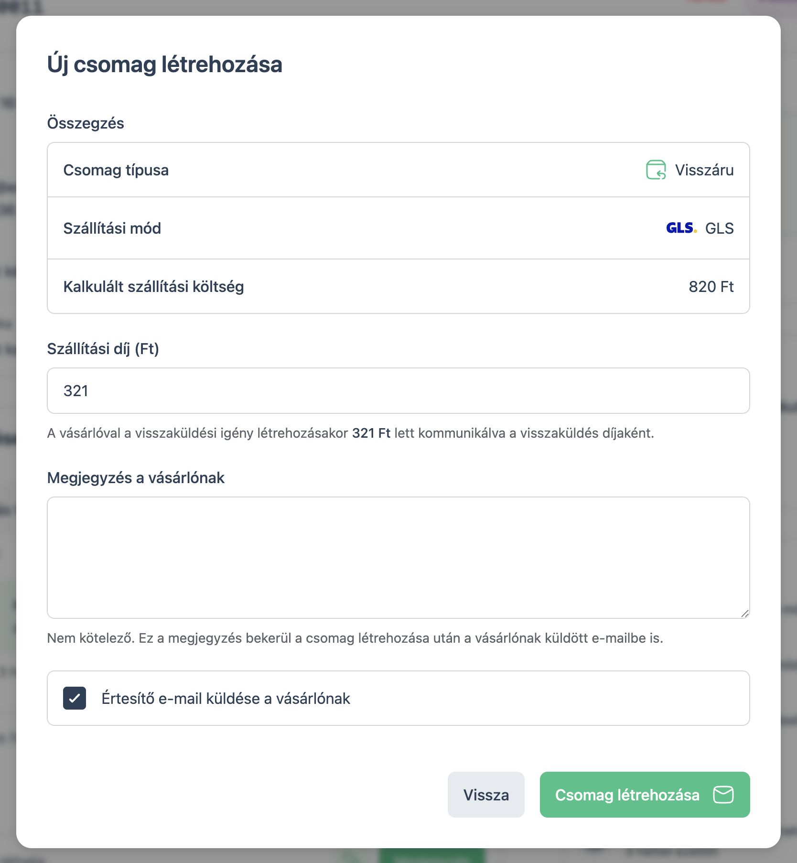Click the Új csomag létrehozása heading
797x863 pixels.
(165, 65)
